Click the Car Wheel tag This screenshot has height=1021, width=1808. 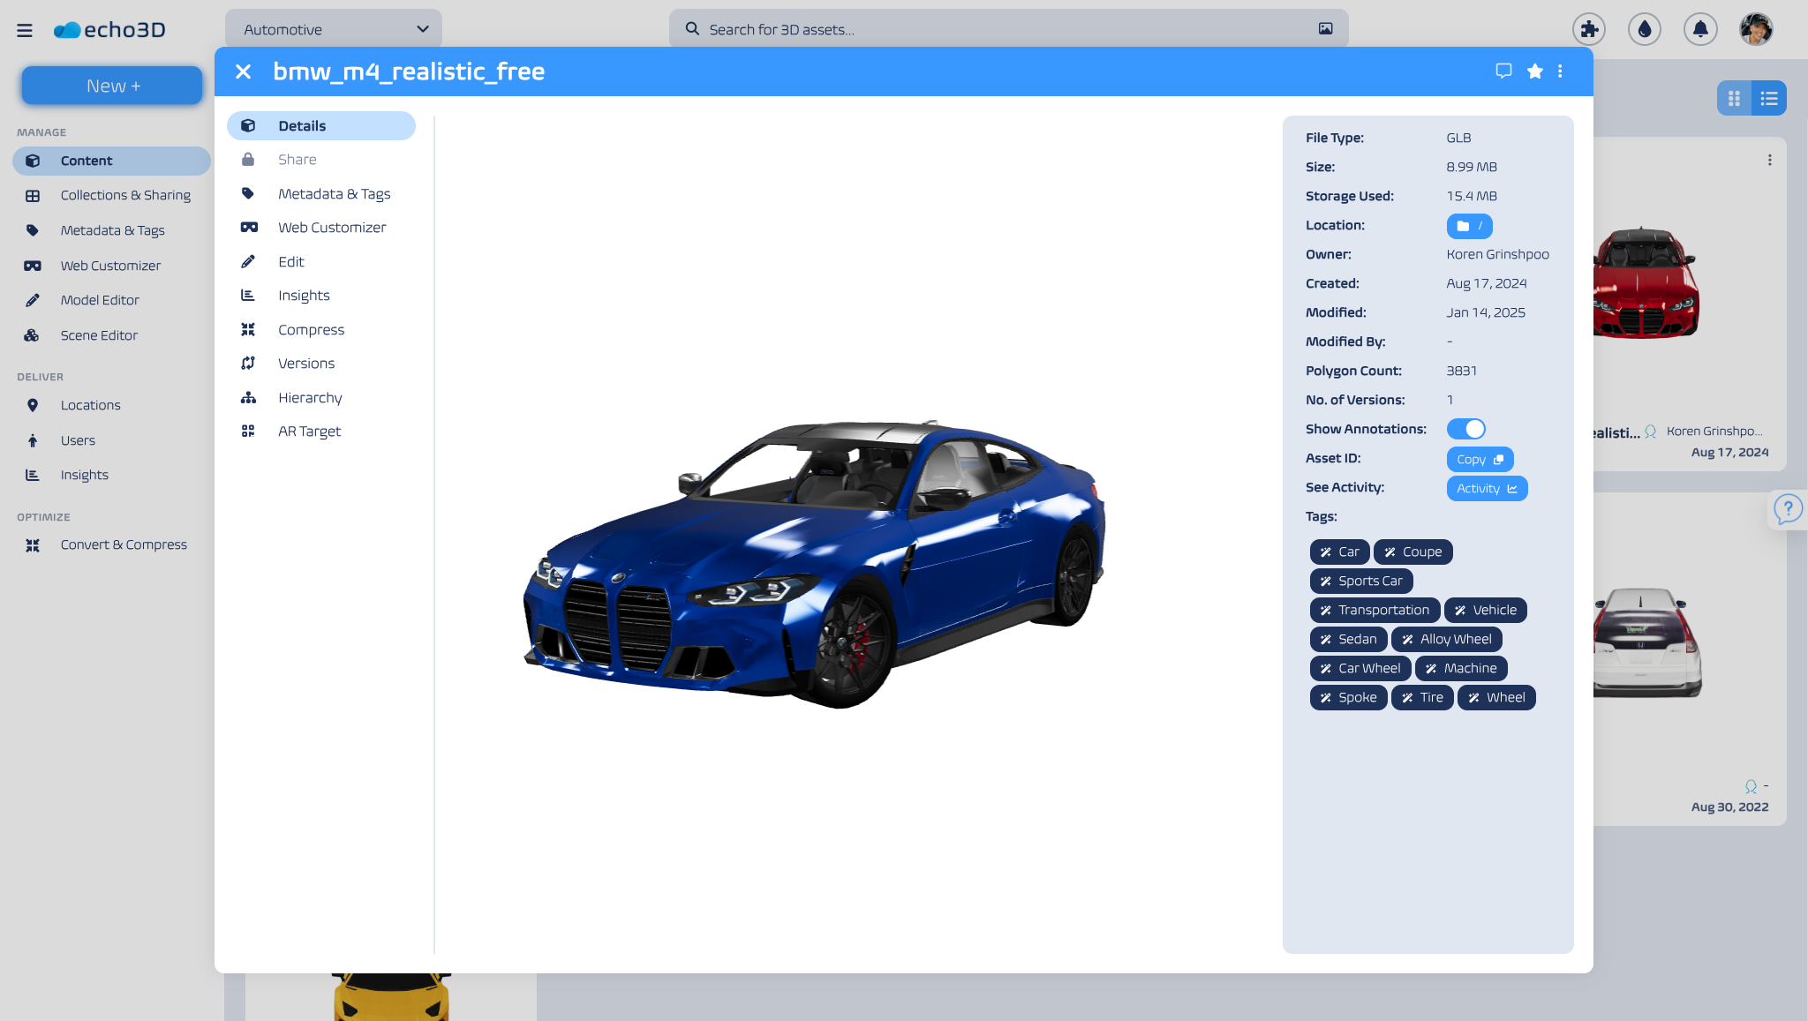[1360, 668]
